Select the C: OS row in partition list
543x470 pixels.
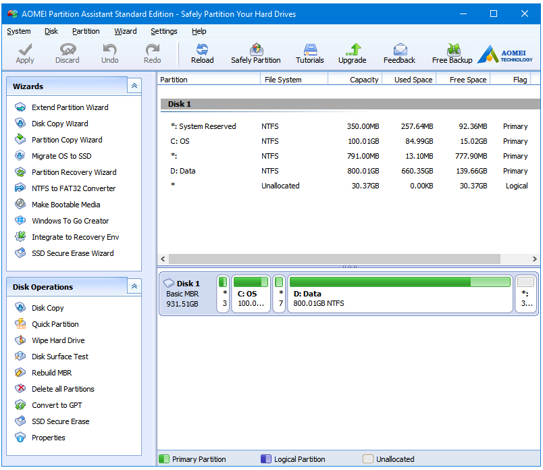349,141
